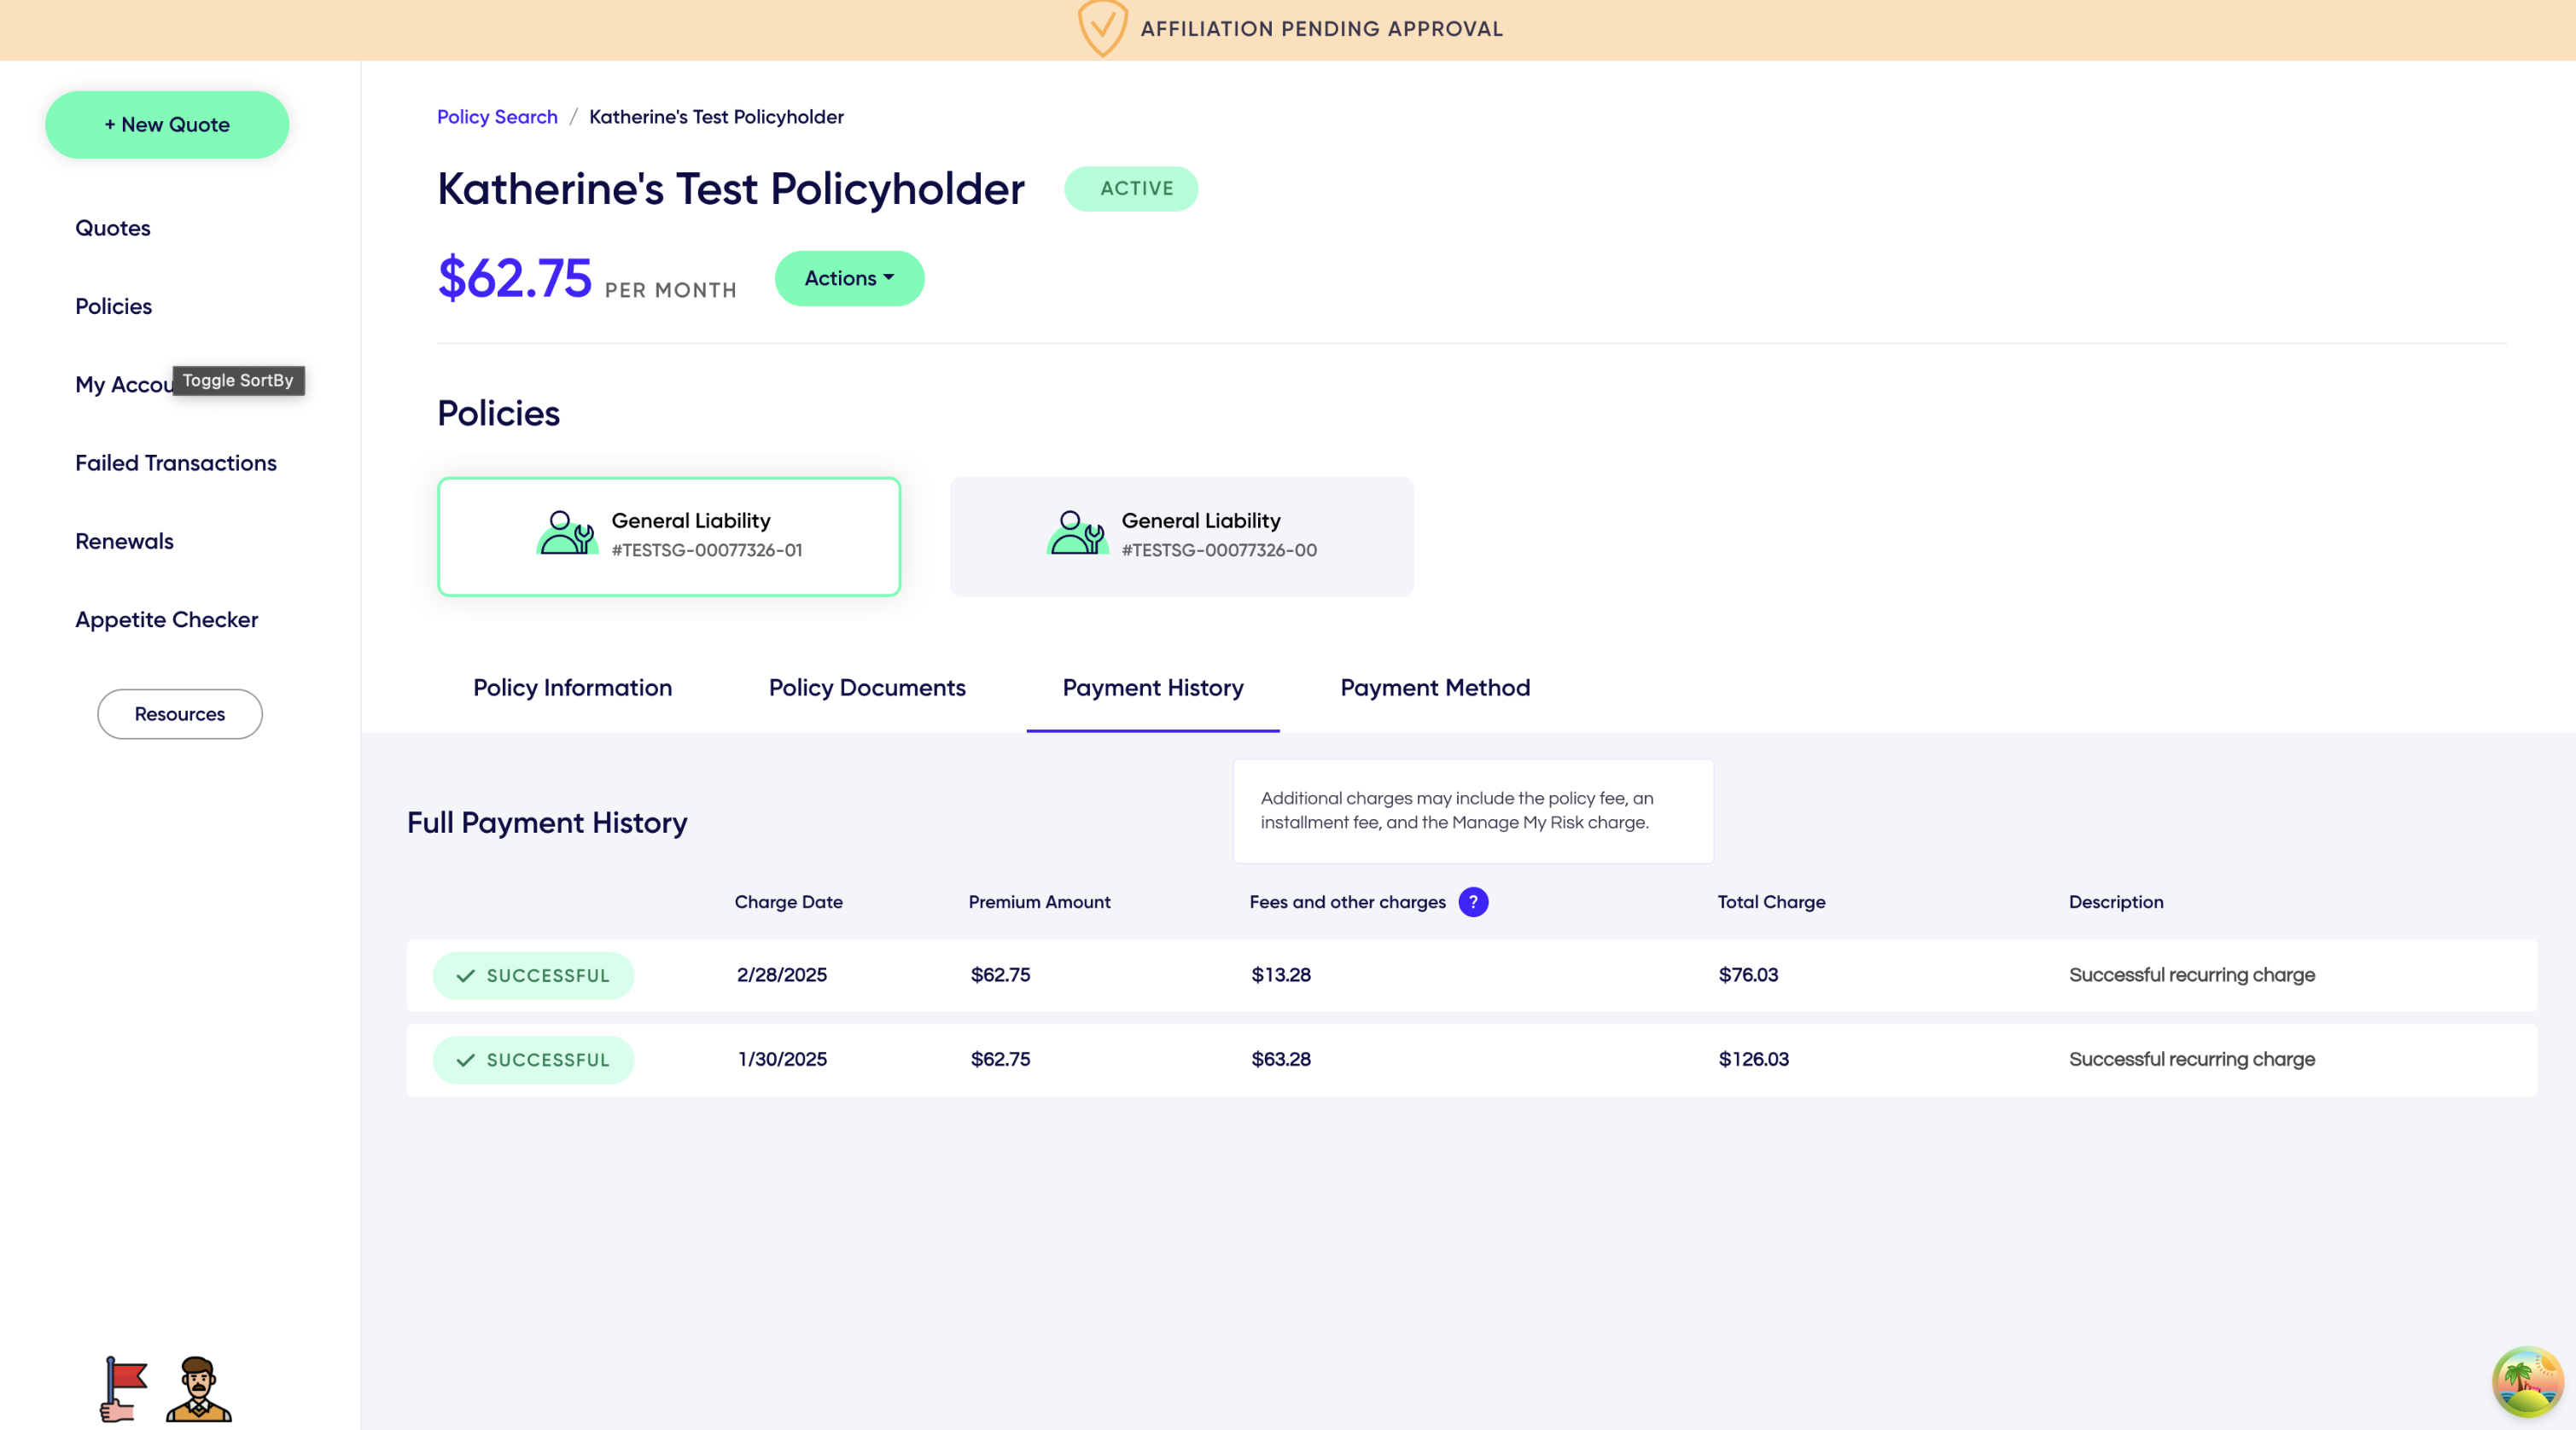Switch to the Policy Information tab
2576x1430 pixels.
pos(572,688)
